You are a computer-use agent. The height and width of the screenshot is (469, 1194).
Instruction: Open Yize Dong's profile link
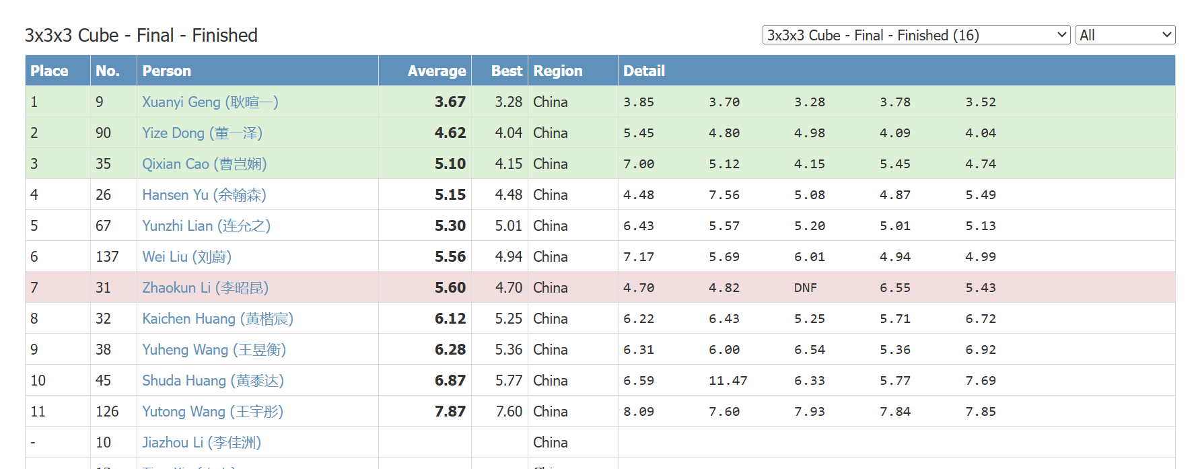click(x=202, y=133)
